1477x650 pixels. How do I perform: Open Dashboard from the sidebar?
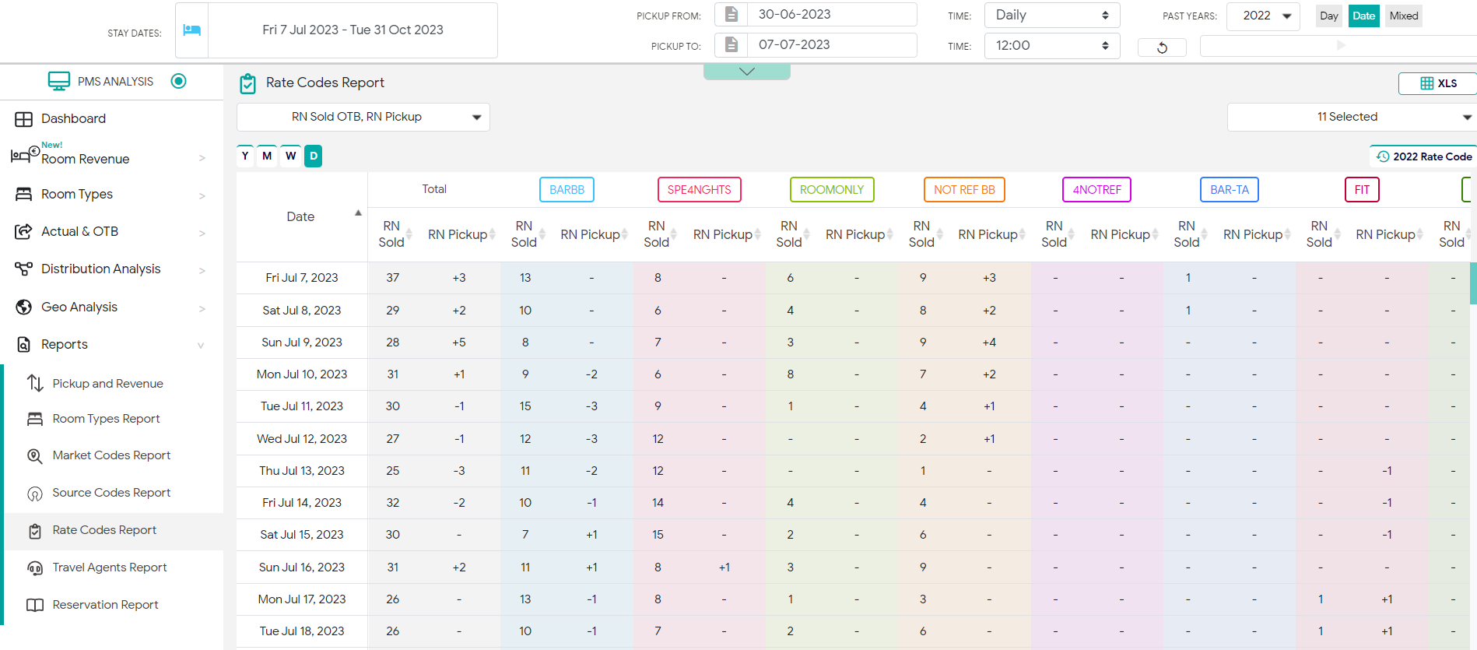[73, 118]
